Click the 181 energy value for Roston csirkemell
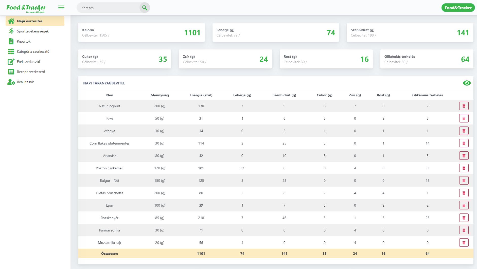This screenshot has height=269, width=477. 201,168
